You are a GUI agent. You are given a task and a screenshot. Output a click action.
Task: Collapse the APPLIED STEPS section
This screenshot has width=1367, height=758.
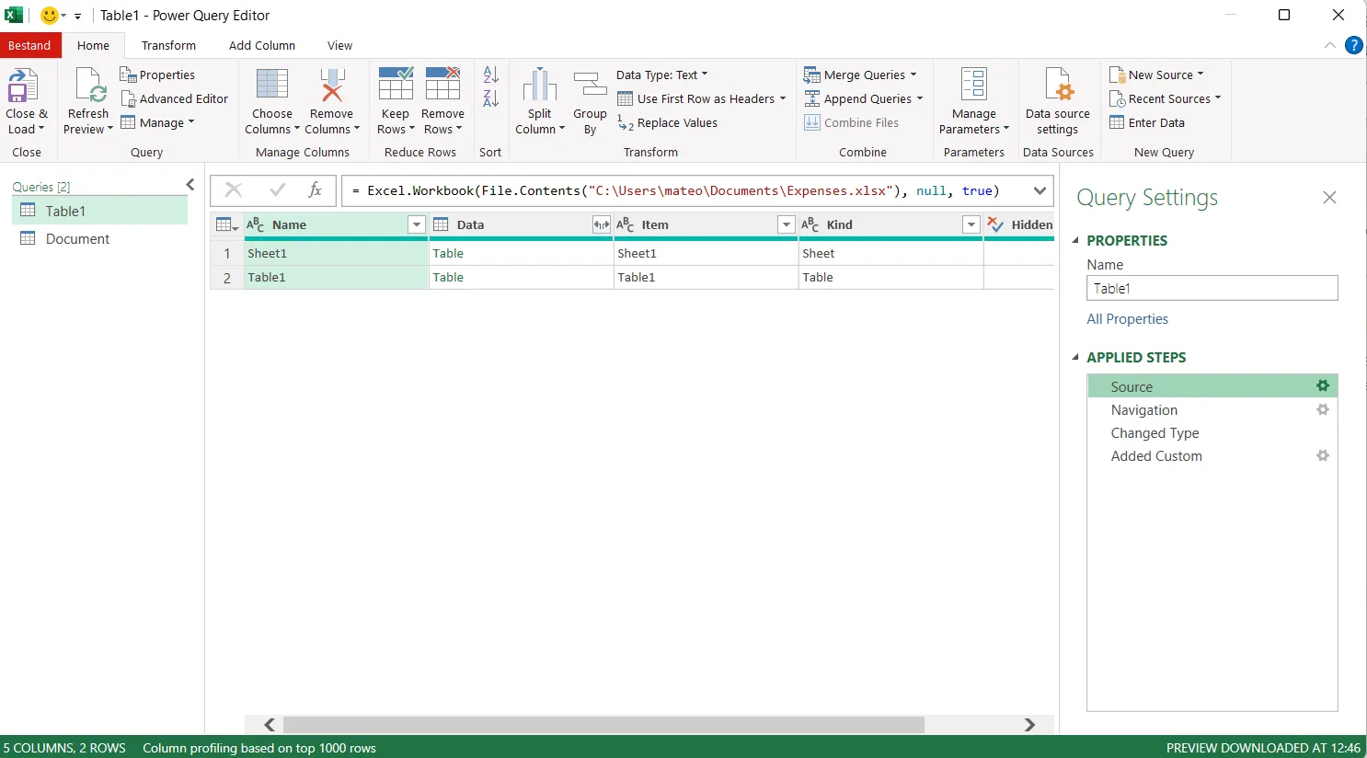(1075, 357)
